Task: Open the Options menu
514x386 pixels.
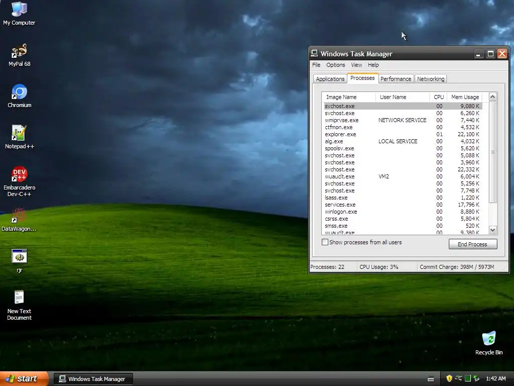Action: tap(335, 65)
